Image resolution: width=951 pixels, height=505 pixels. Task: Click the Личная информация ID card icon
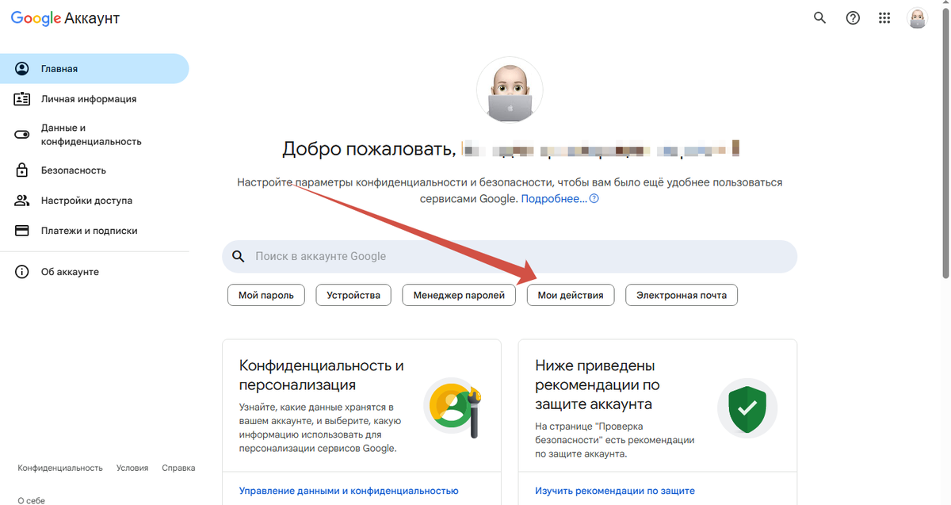(x=22, y=99)
